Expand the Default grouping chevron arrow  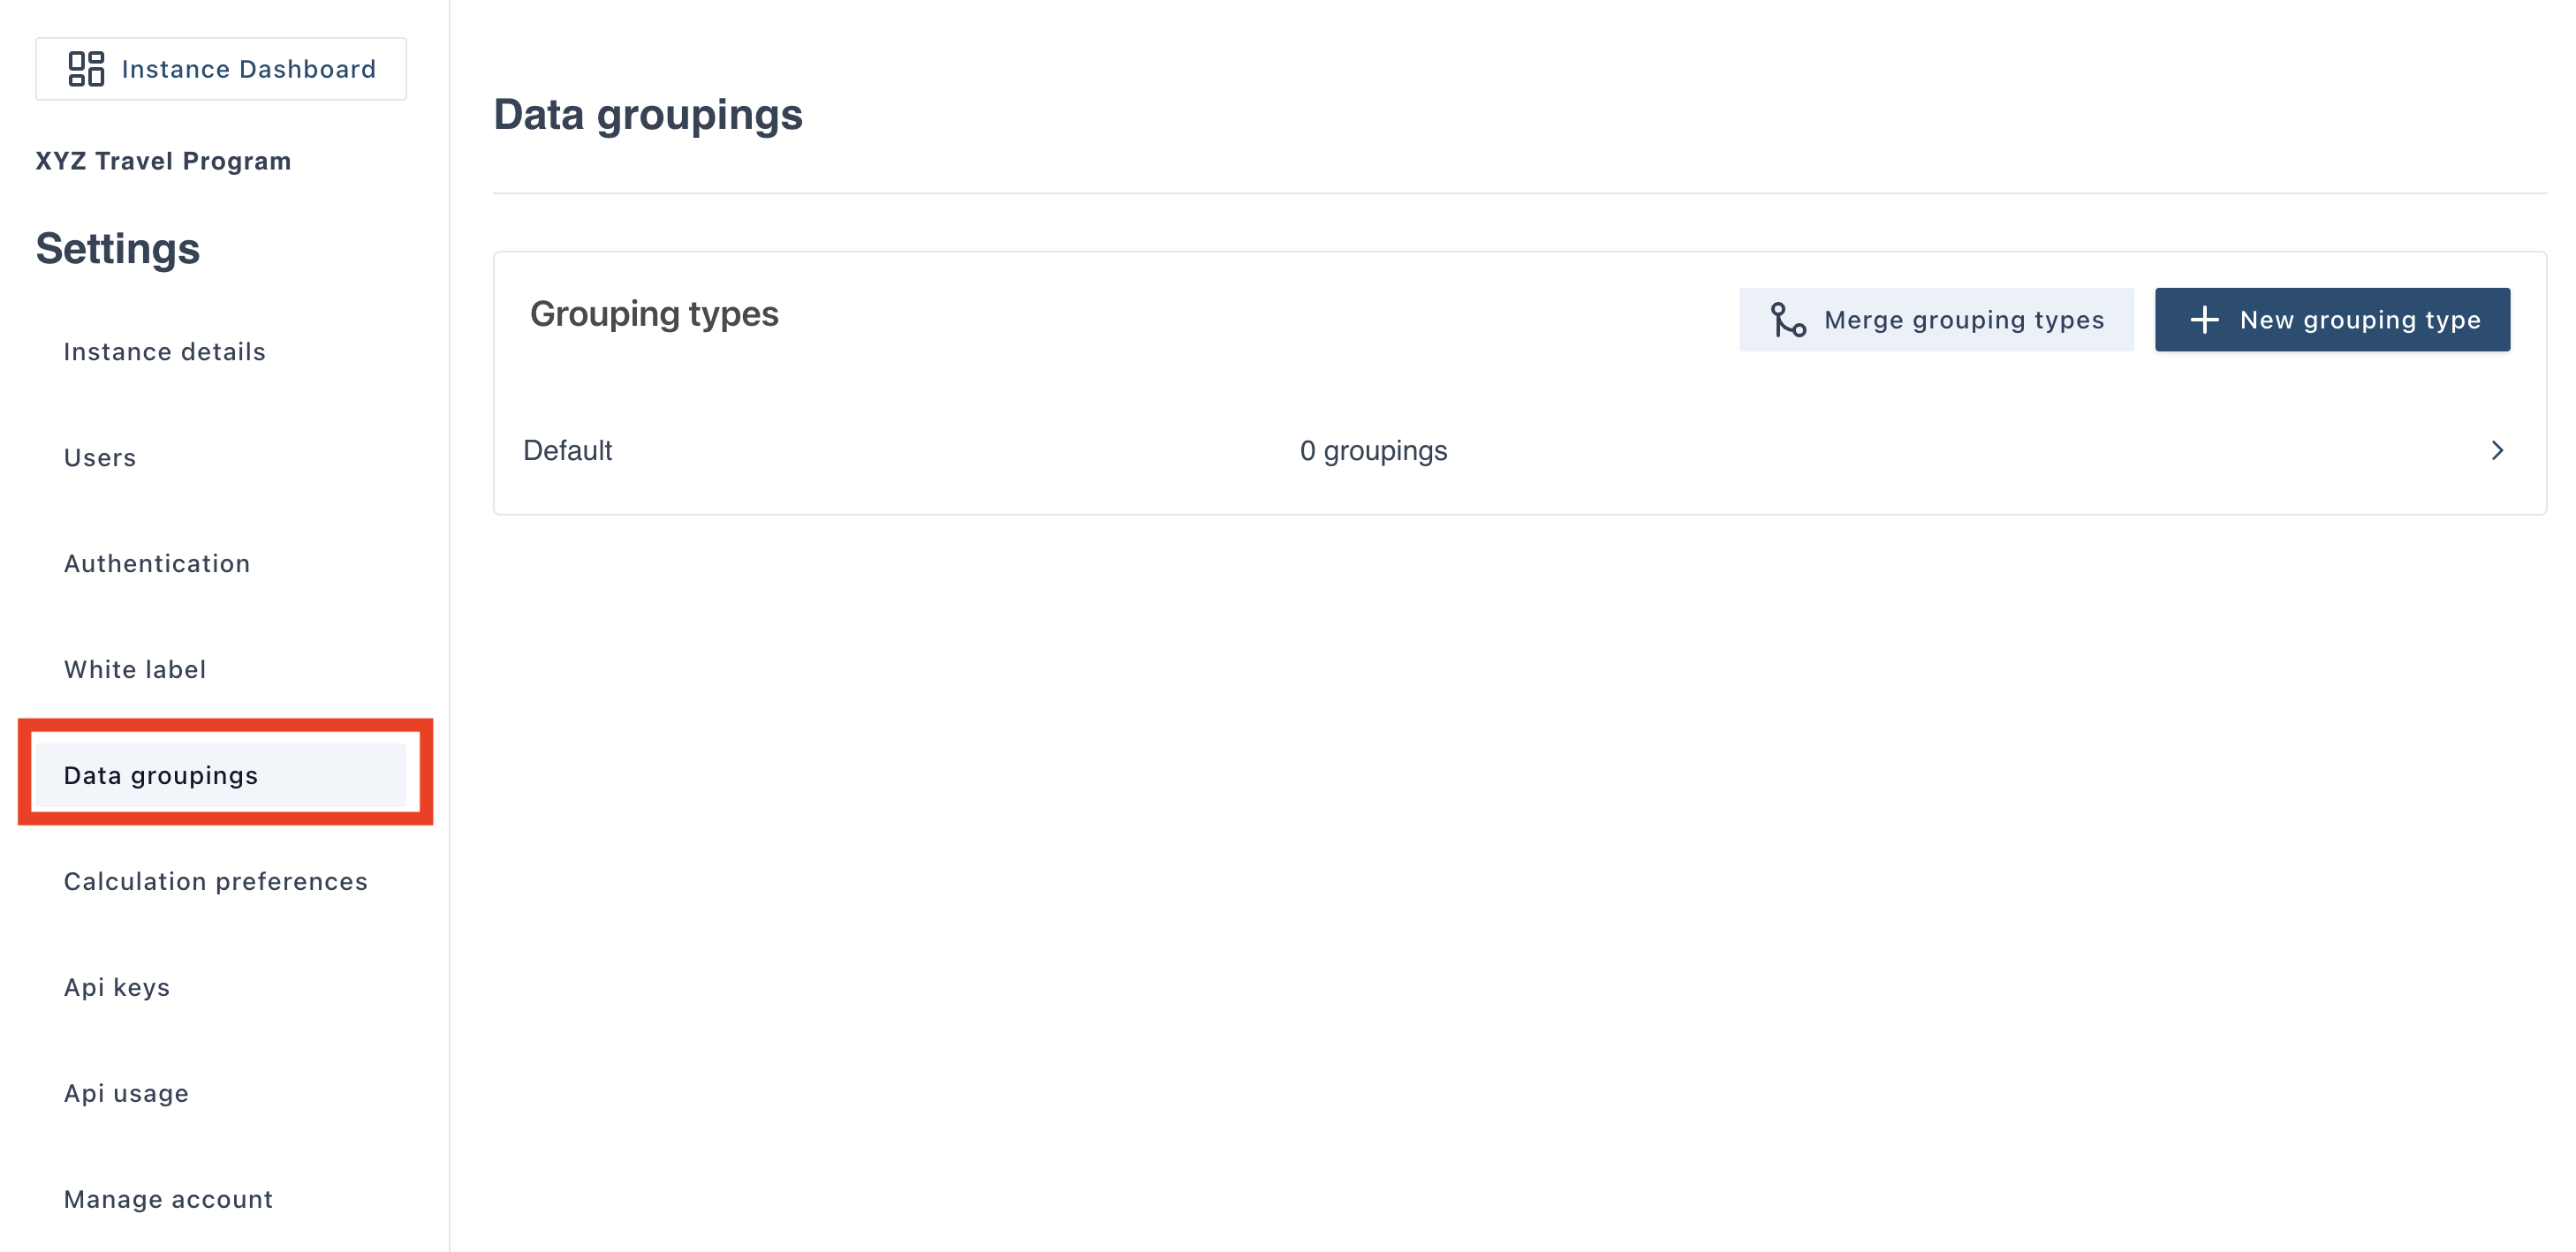[2496, 450]
